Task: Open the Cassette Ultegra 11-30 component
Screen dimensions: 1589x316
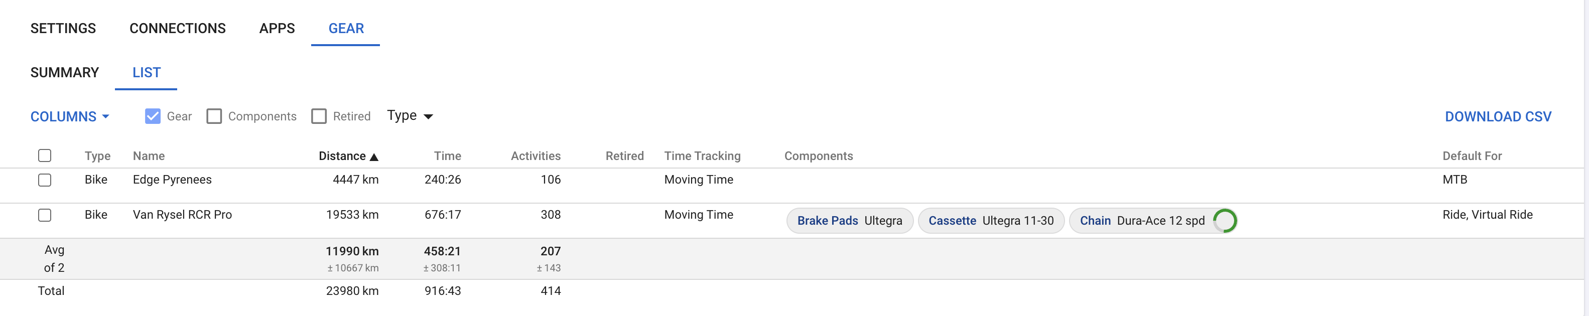Action: coord(991,221)
